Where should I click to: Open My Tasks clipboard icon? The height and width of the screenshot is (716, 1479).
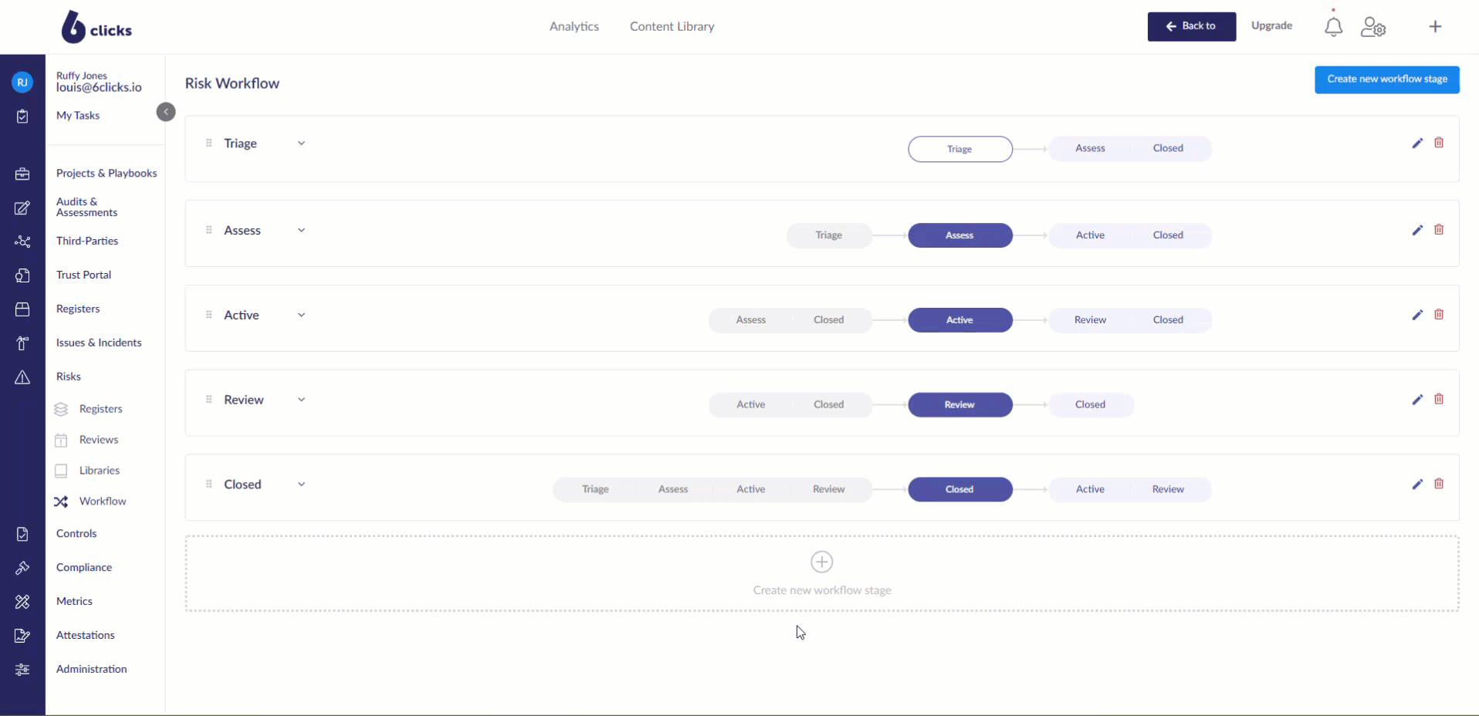pos(22,116)
